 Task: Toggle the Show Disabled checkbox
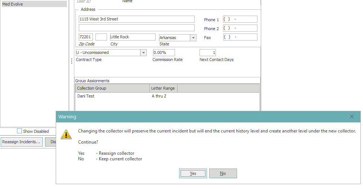pyautogui.click(x=20, y=131)
